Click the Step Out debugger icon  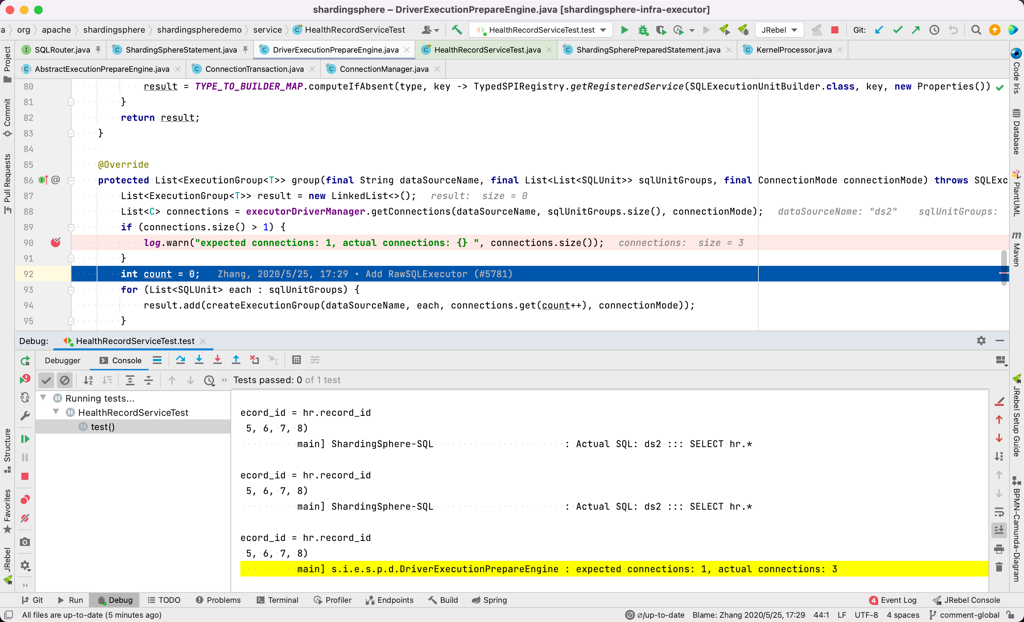pyautogui.click(x=236, y=360)
